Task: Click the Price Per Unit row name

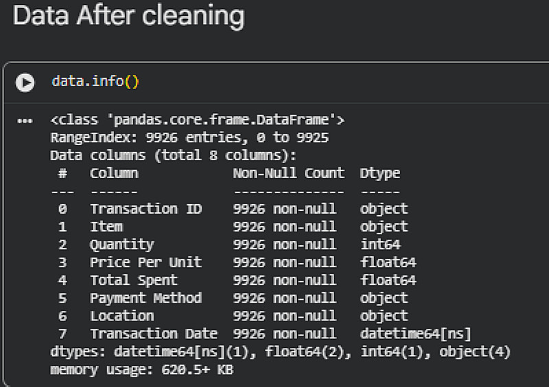Action: pyautogui.click(x=146, y=262)
